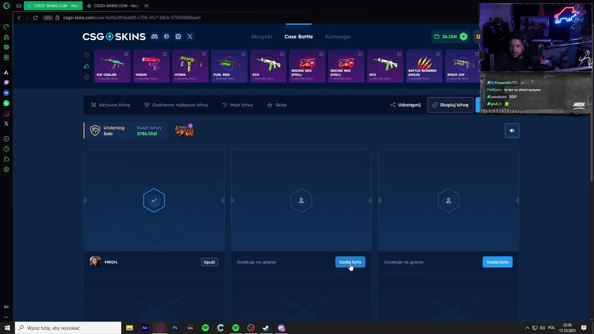This screenshot has width=594, height=334.
Task: Click the MRGH. player avatar
Action: [x=96, y=262]
